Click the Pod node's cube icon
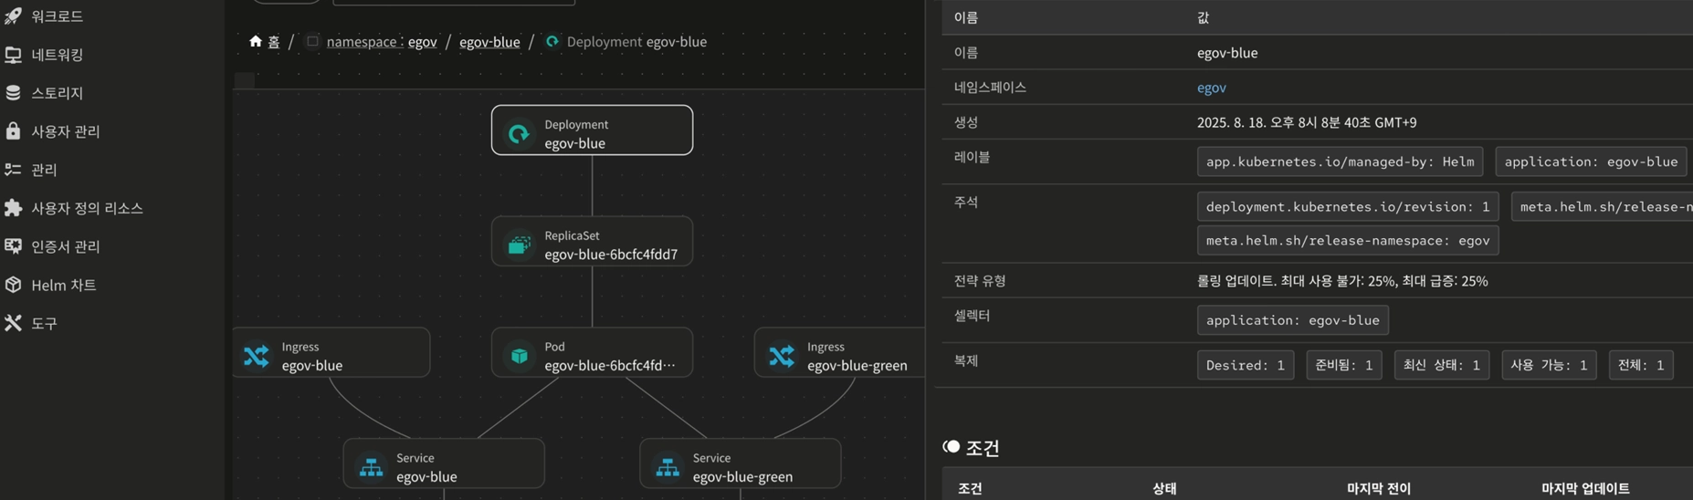This screenshot has height=500, width=1693. [519, 356]
